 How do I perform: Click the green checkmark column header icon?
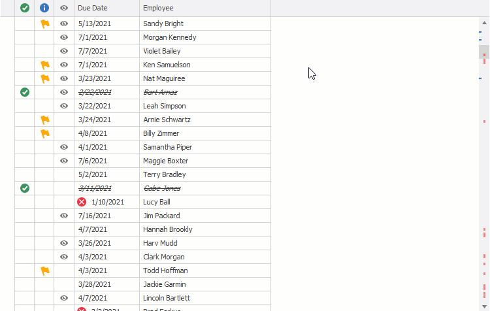pyautogui.click(x=25, y=8)
